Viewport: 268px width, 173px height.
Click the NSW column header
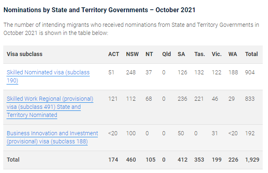point(132,54)
